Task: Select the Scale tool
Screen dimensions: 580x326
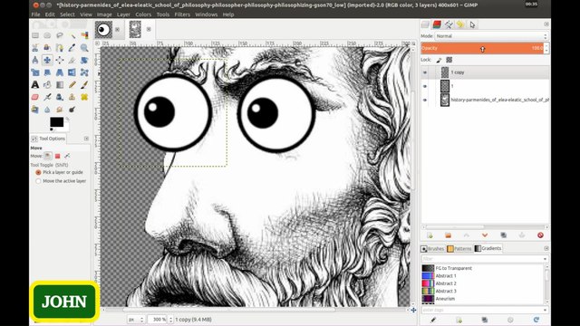Action: tap(35, 72)
